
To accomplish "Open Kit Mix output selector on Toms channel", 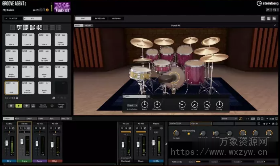I will pos(40,123).
